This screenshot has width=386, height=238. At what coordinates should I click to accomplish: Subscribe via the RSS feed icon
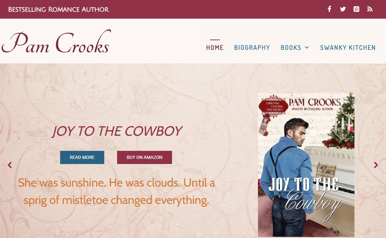pos(370,9)
